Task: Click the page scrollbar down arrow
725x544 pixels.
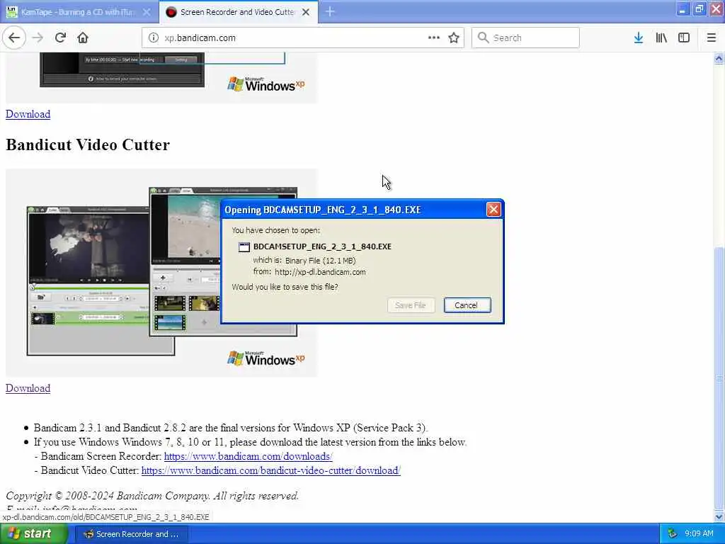Action: (x=719, y=516)
